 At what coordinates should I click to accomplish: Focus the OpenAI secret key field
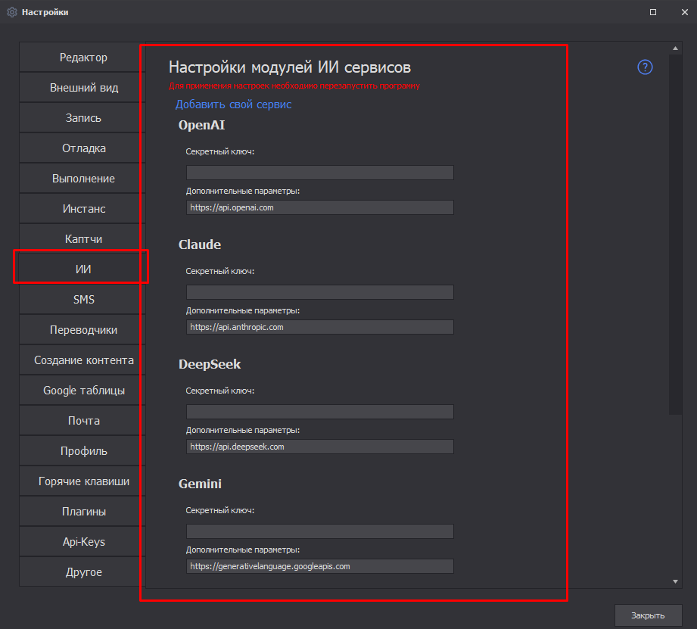pyautogui.click(x=319, y=173)
